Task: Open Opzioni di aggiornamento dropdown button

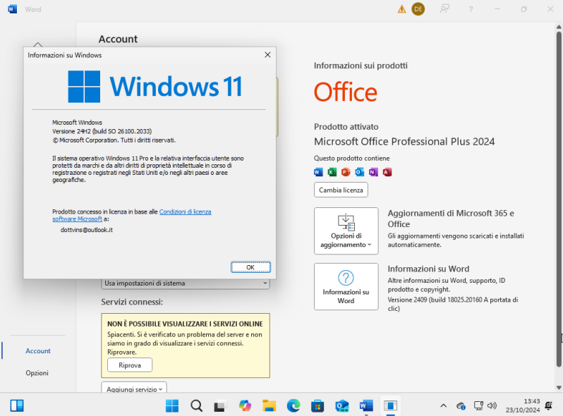Action: click(346, 231)
